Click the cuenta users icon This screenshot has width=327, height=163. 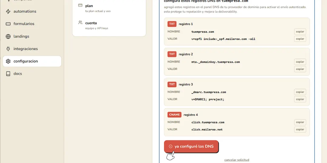click(80, 22)
